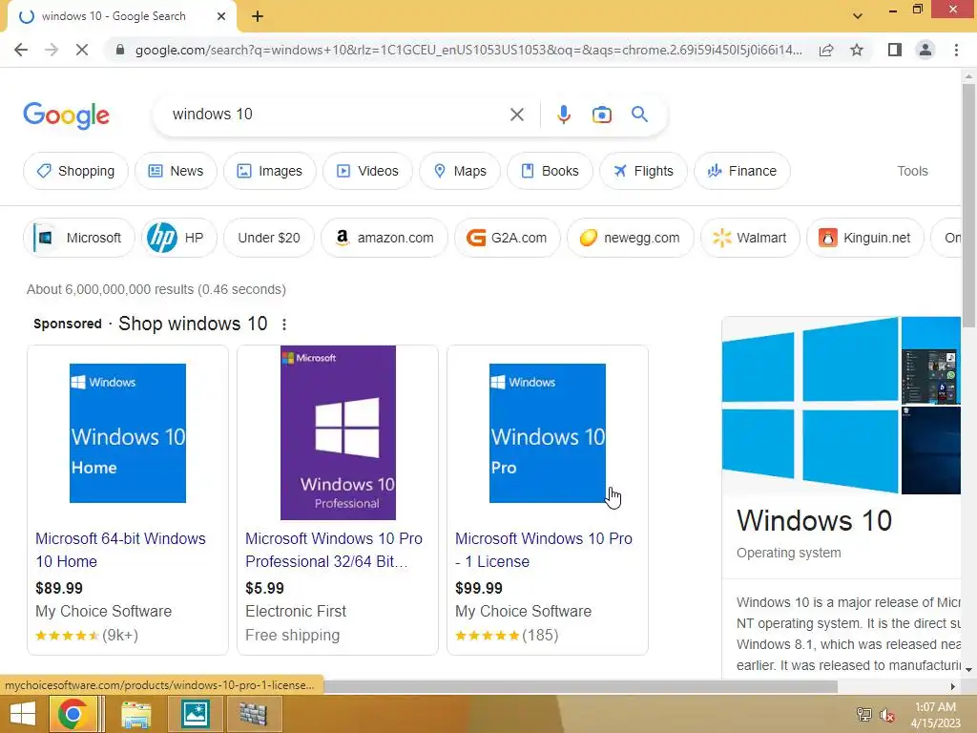
Task: Click the address bar URL
Action: pos(468,50)
